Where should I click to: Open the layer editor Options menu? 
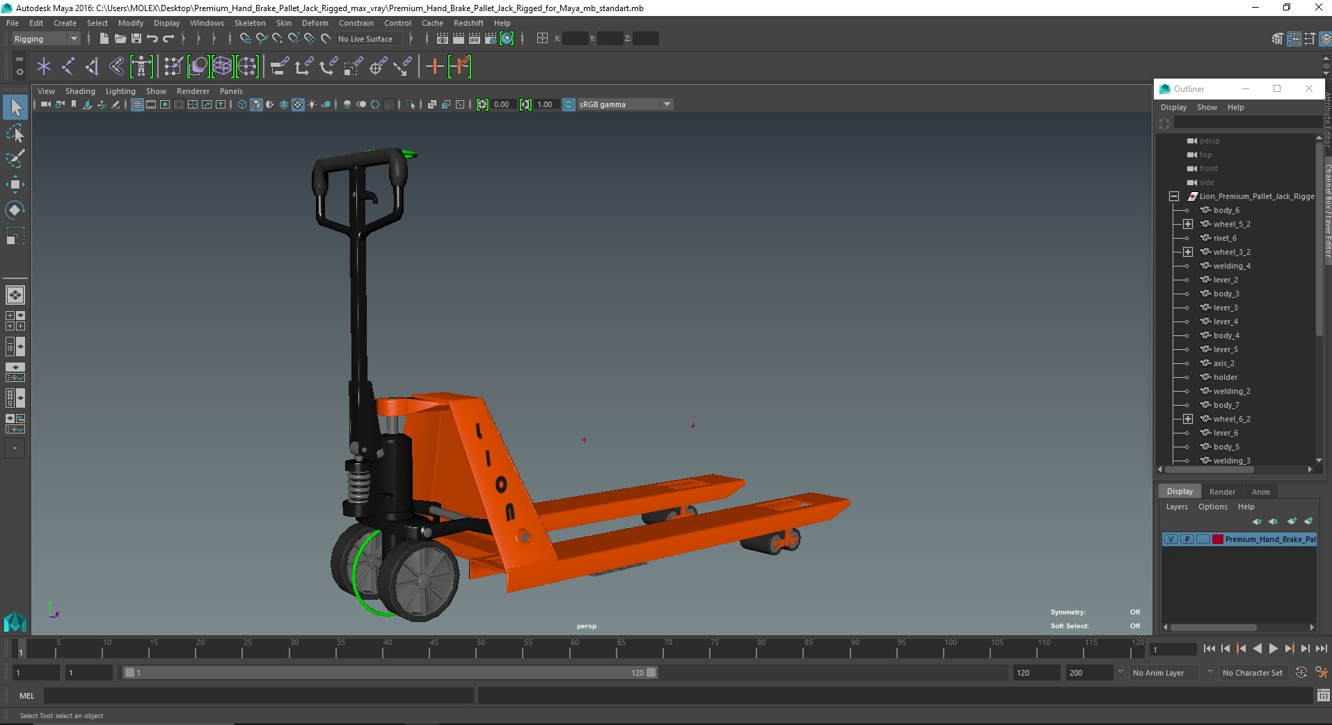1212,507
